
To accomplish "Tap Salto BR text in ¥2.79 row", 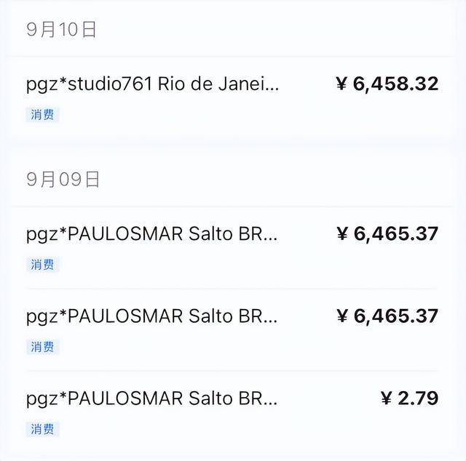I will (226, 398).
